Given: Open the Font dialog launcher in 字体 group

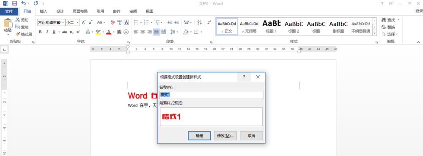Looking at the screenshot, I should [129, 42].
